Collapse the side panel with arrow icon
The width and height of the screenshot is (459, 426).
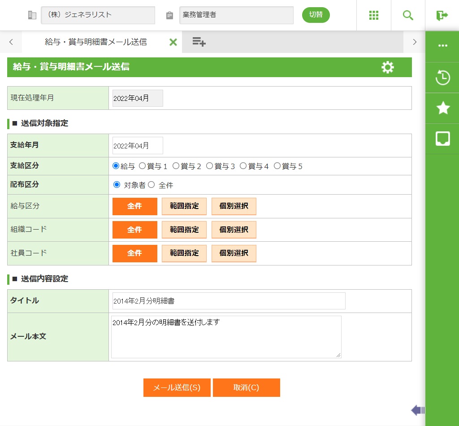(x=418, y=410)
